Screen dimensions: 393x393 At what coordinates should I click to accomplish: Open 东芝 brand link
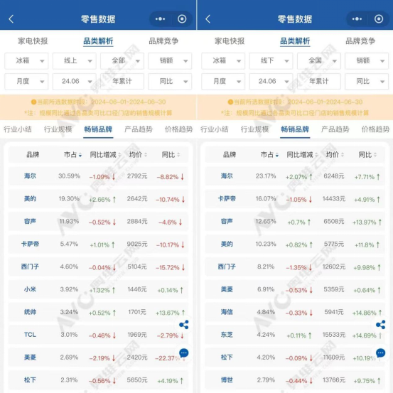coord(227,335)
